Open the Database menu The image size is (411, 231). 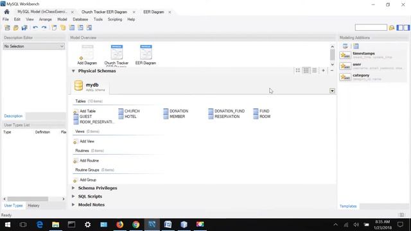point(80,19)
